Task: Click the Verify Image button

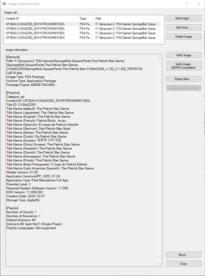Action: (184, 55)
